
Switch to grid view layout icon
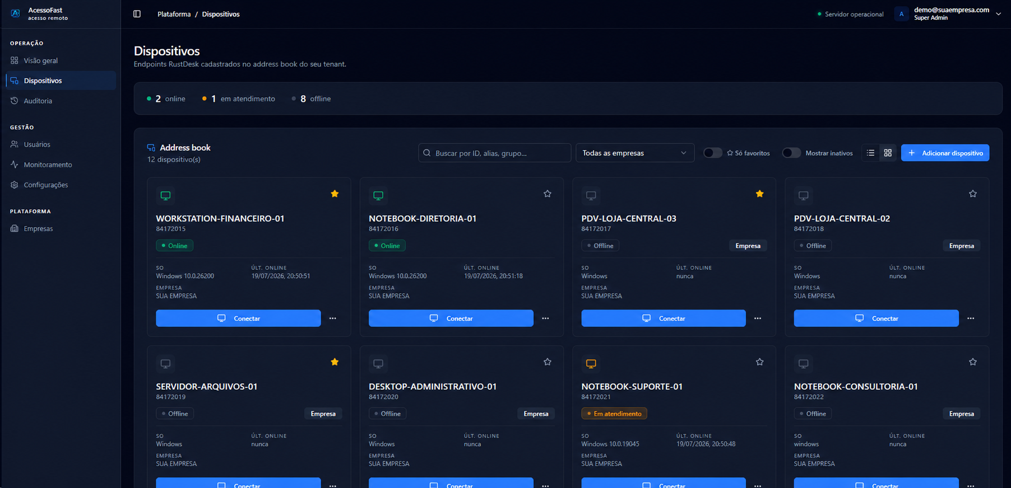click(888, 153)
